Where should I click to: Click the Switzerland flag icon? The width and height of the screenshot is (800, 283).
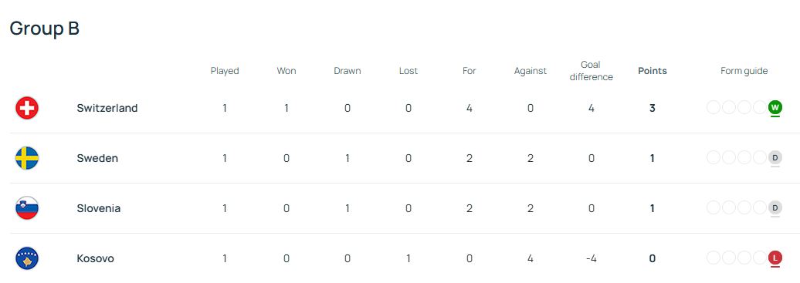point(27,108)
